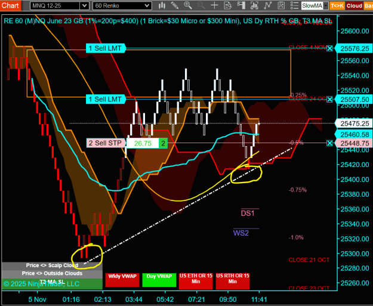This screenshot has height=306, width=373.
Task: Open the data box document icon
Action: click(228, 5)
